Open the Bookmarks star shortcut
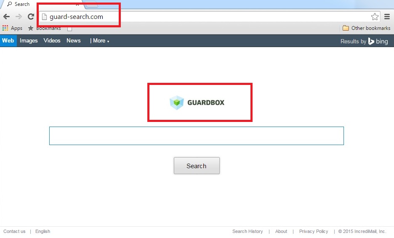The image size is (394, 238). click(45, 28)
